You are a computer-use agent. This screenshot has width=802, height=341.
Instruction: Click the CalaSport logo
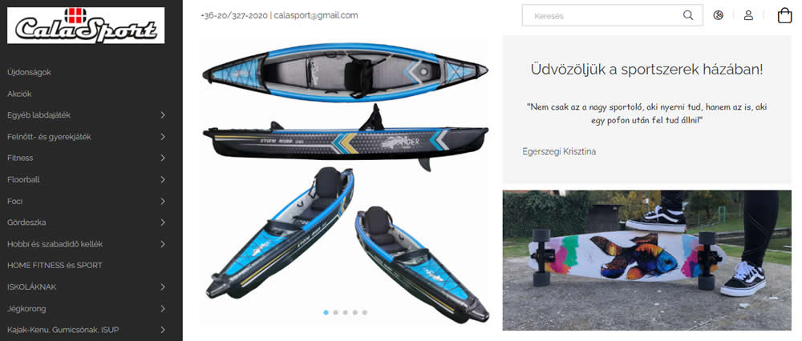coord(86,25)
